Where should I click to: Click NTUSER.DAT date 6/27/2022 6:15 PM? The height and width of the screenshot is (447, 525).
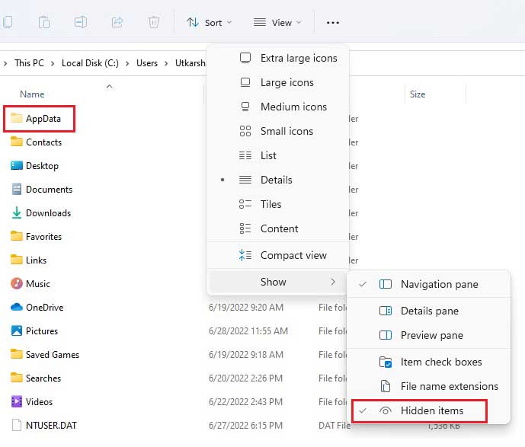point(246,426)
